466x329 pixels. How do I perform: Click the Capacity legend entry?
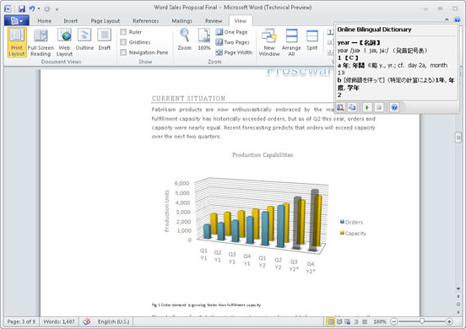click(353, 234)
